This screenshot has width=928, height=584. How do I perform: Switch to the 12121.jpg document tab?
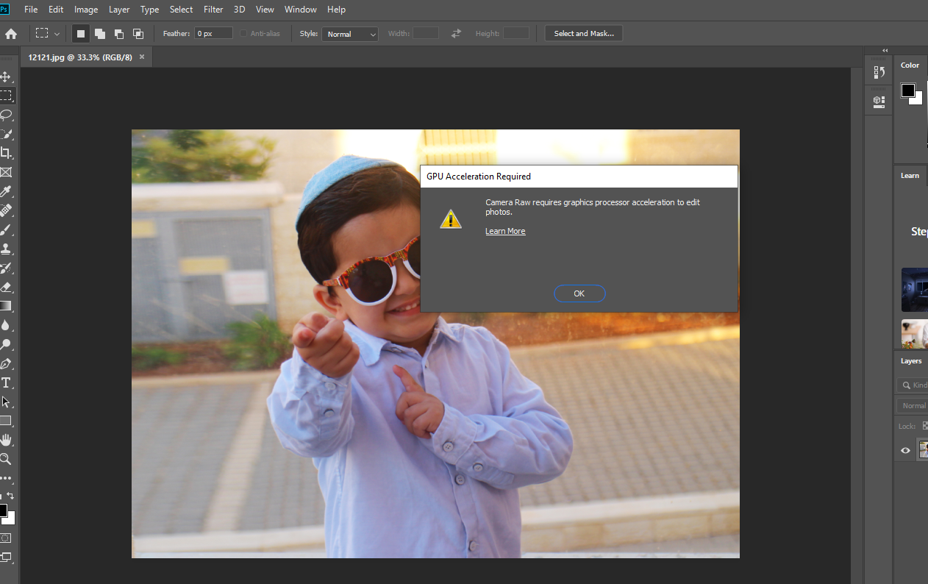[81, 57]
